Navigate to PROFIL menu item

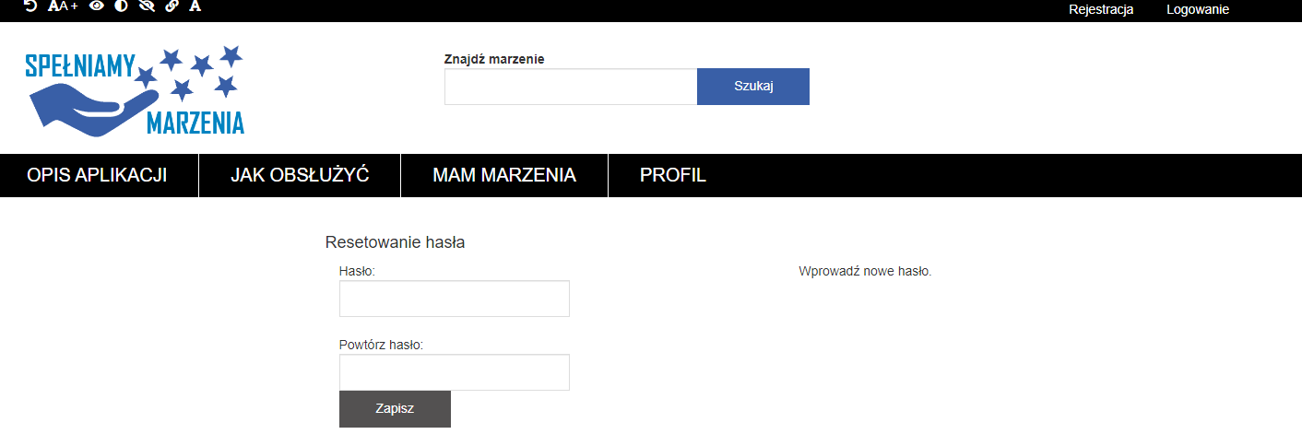(x=673, y=175)
